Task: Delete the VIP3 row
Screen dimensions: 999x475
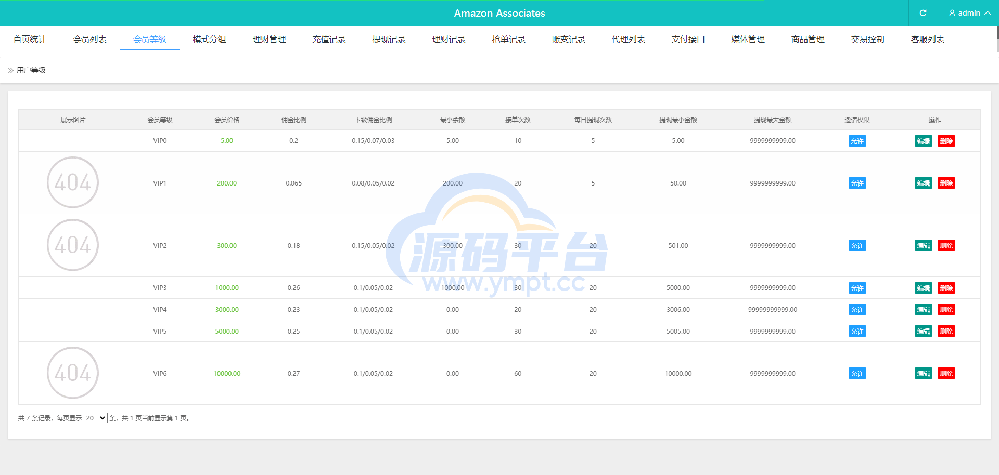Action: pos(946,288)
